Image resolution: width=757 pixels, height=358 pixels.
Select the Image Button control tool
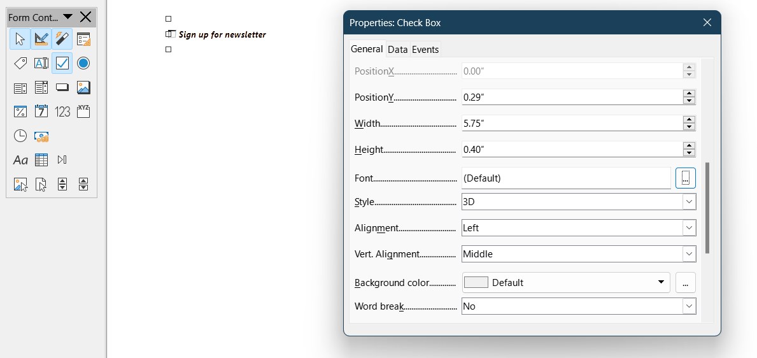83,87
